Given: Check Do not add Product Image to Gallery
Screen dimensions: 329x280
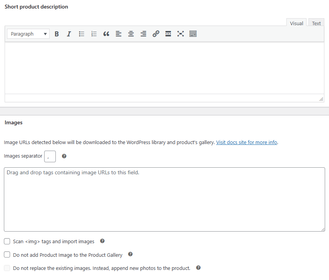Looking at the screenshot, I should click(x=7, y=254).
